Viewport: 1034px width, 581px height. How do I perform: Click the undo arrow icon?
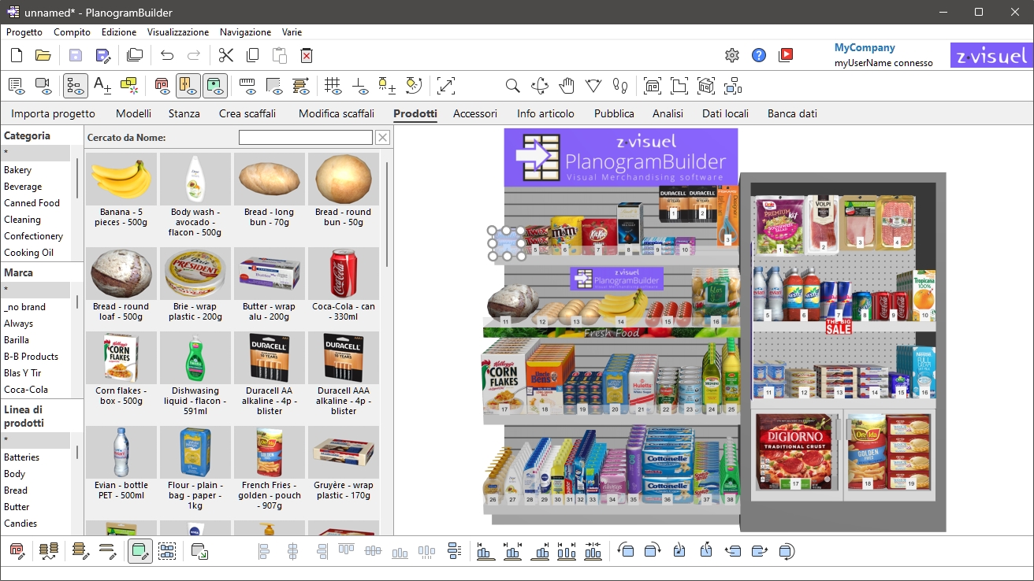click(x=167, y=55)
